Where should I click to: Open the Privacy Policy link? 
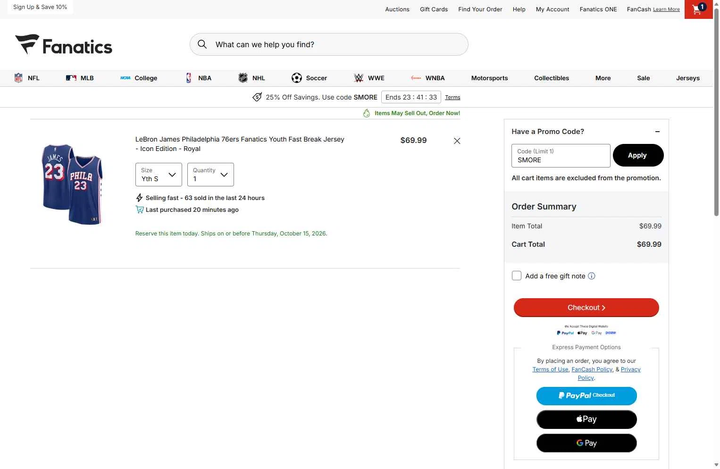[631, 369]
